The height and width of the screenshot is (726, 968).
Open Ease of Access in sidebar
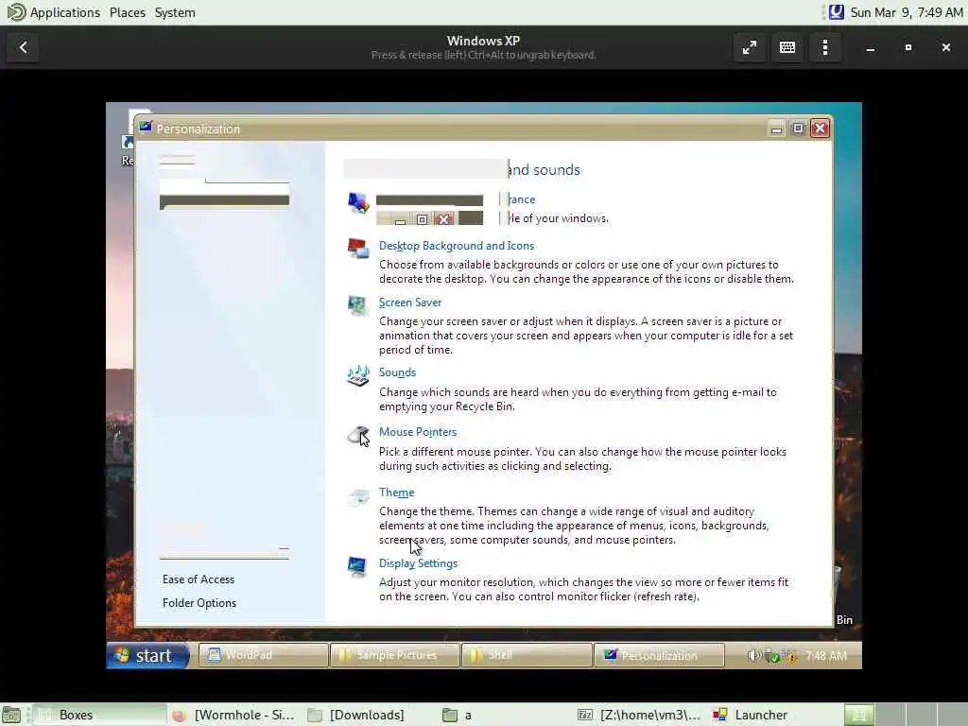[199, 579]
